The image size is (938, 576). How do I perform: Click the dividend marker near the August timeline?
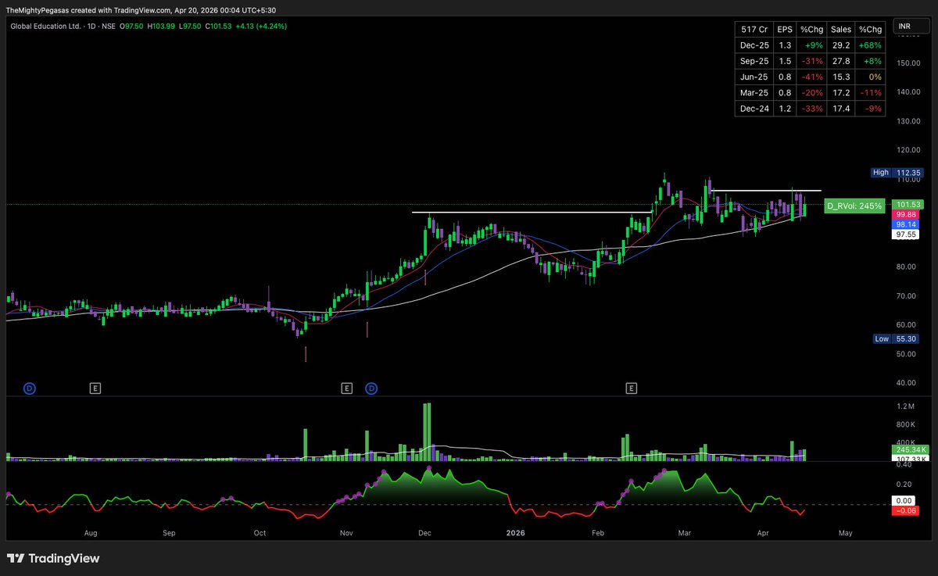click(30, 388)
